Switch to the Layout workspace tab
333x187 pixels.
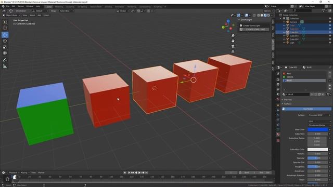point(48,7)
